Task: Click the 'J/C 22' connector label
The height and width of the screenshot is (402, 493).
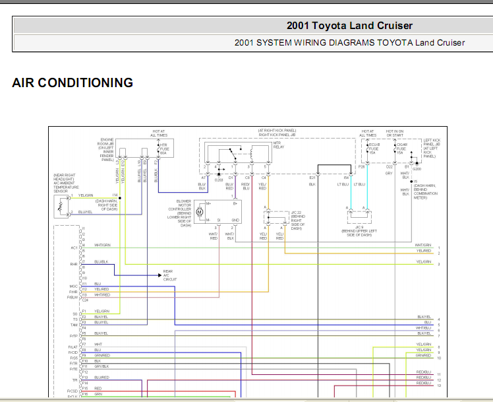Action: click(x=296, y=213)
